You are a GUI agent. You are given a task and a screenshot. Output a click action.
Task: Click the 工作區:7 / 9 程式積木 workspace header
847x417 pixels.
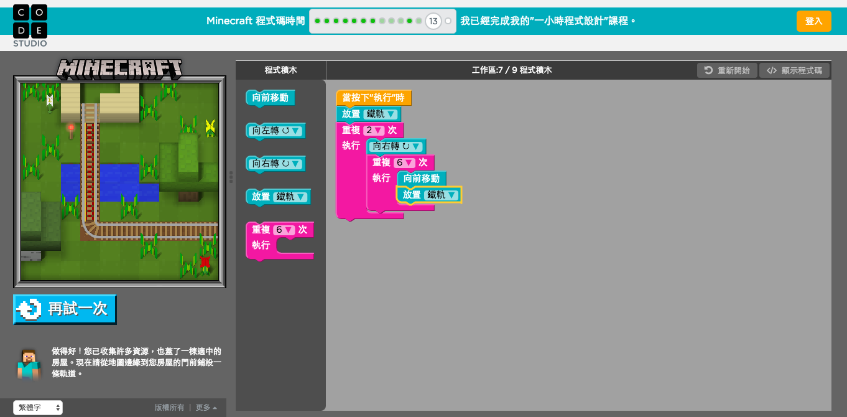[512, 70]
